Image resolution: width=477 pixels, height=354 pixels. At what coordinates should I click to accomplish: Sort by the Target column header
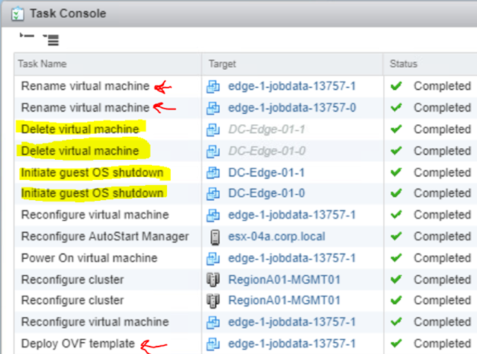click(222, 64)
